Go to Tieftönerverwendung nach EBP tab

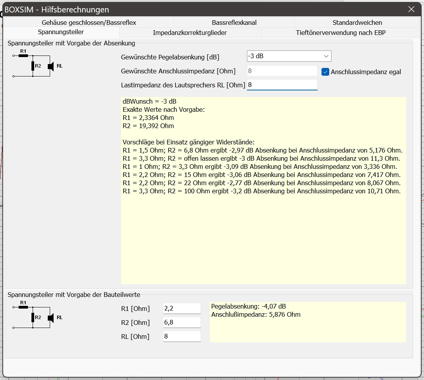(x=341, y=33)
